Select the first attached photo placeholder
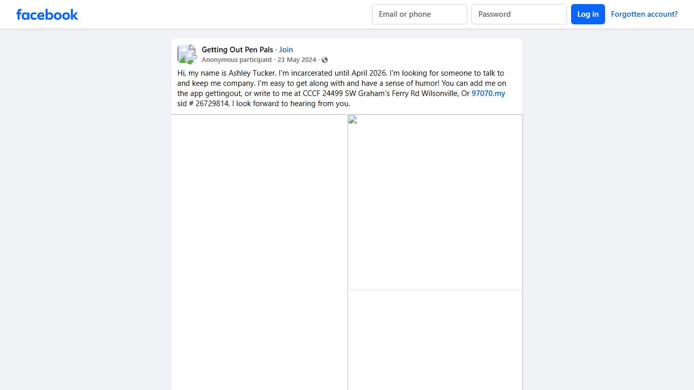The height and width of the screenshot is (390, 694). [435, 202]
